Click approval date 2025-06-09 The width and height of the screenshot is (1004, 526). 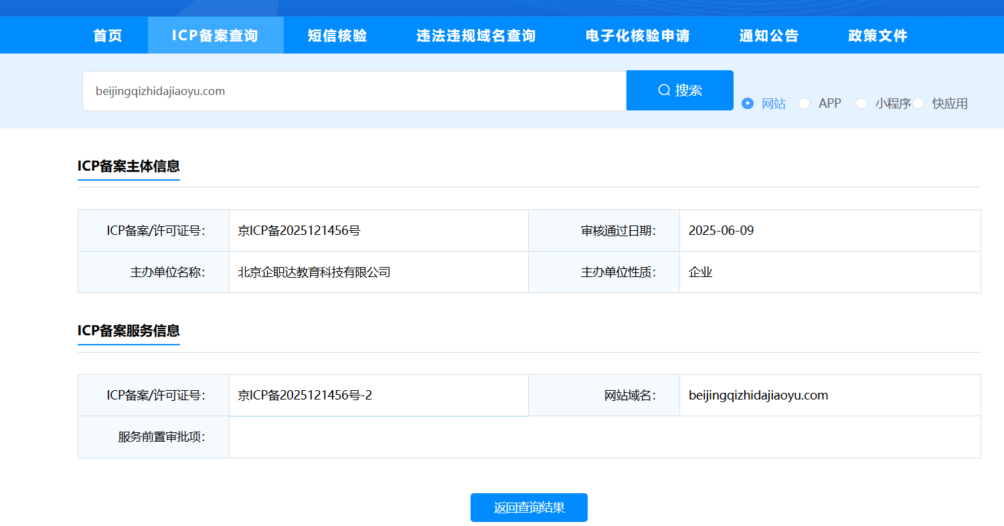click(721, 231)
